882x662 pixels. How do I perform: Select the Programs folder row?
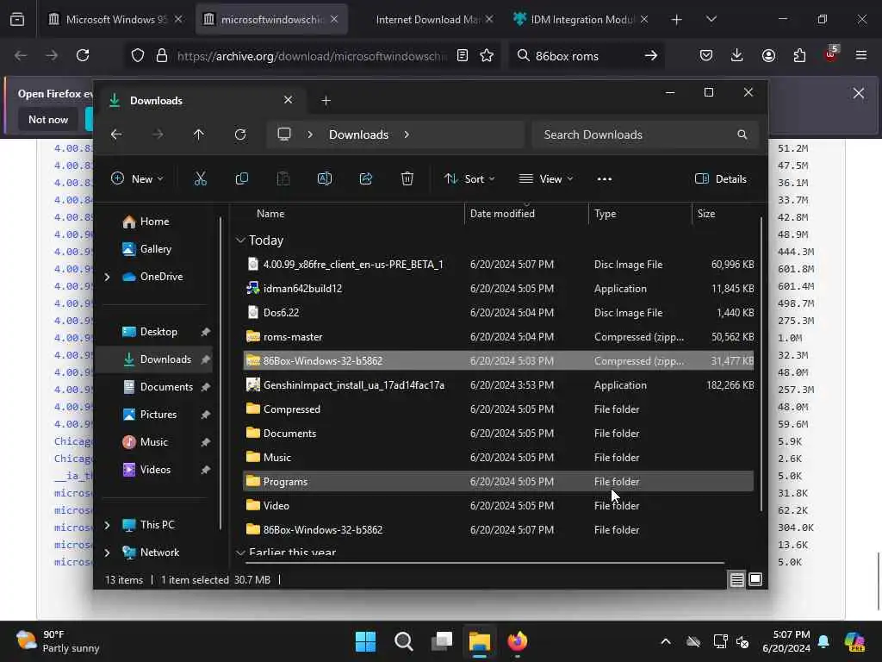[499, 481]
